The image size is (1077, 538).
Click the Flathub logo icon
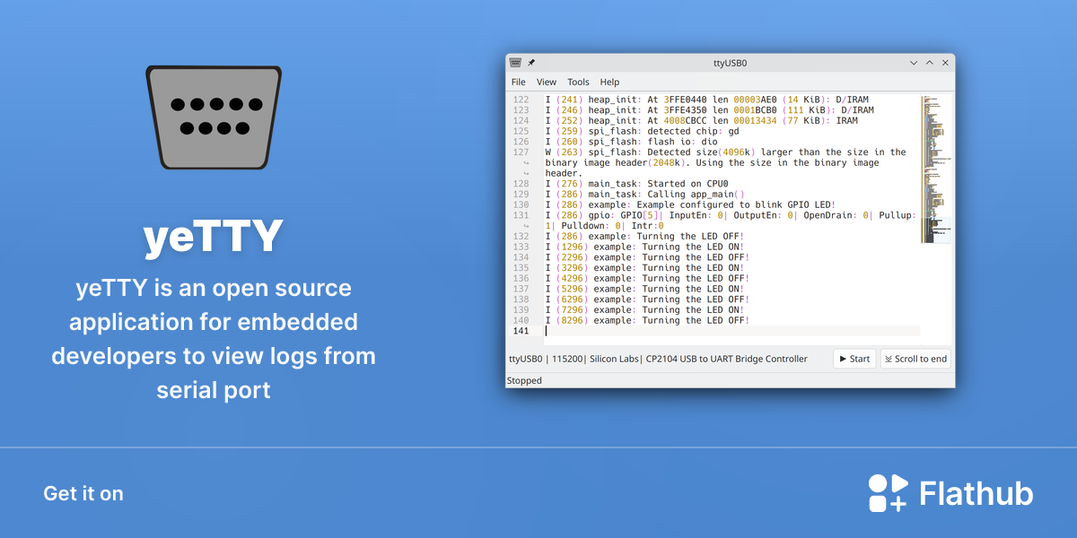(x=889, y=493)
